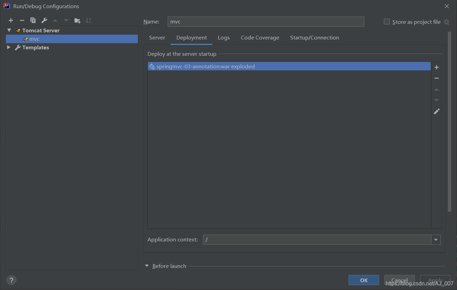Image resolution: width=457 pixels, height=290 pixels.
Task: Move deployment artifact down
Action: 437,100
